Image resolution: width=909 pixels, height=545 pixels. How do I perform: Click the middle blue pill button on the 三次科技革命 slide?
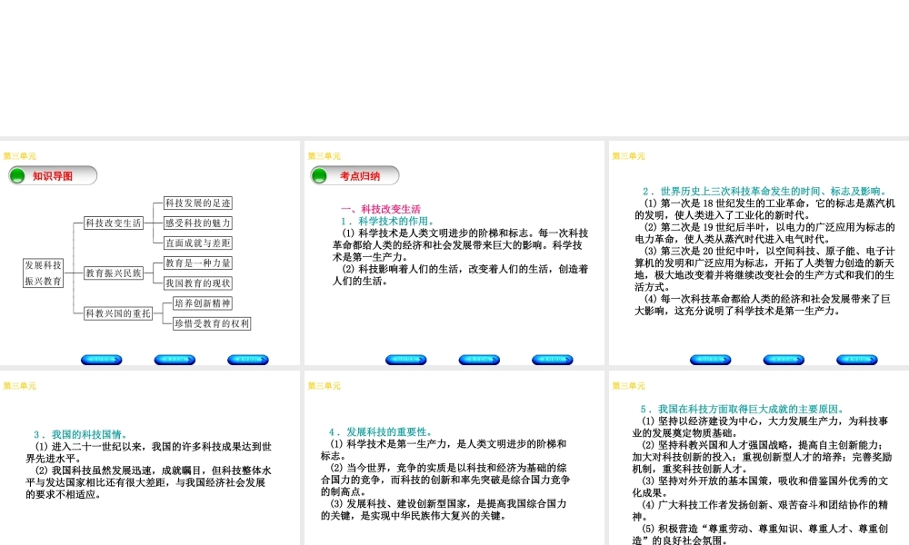point(784,360)
